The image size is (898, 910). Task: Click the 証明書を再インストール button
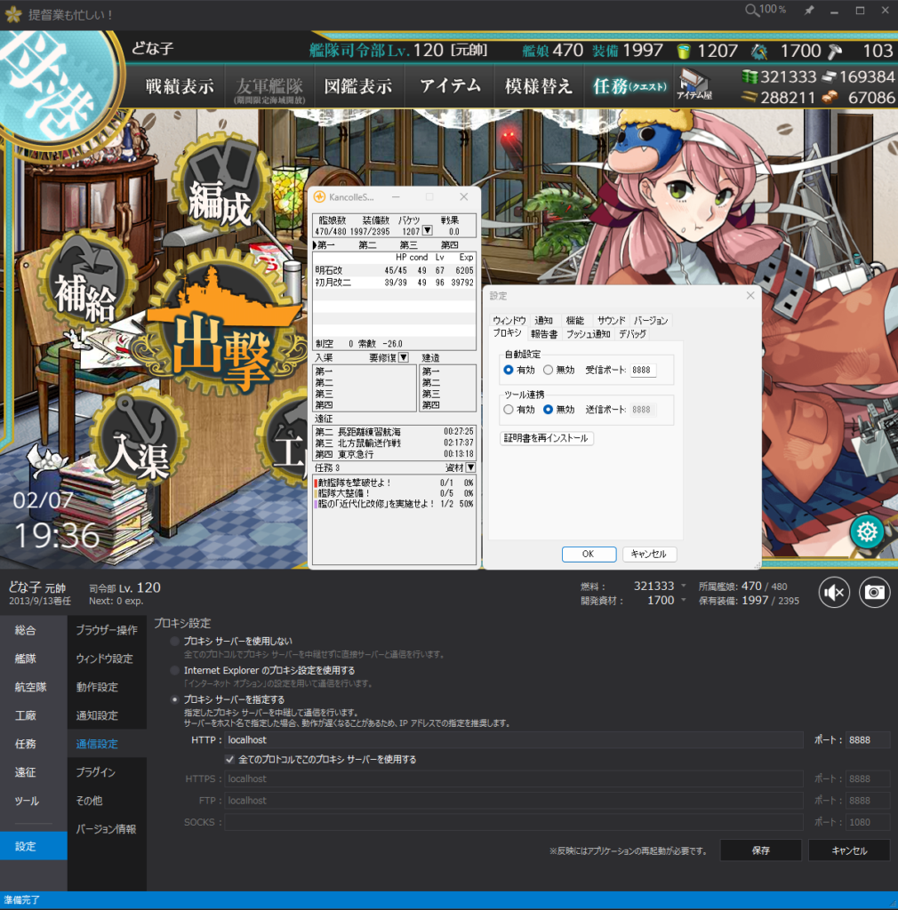click(x=547, y=438)
